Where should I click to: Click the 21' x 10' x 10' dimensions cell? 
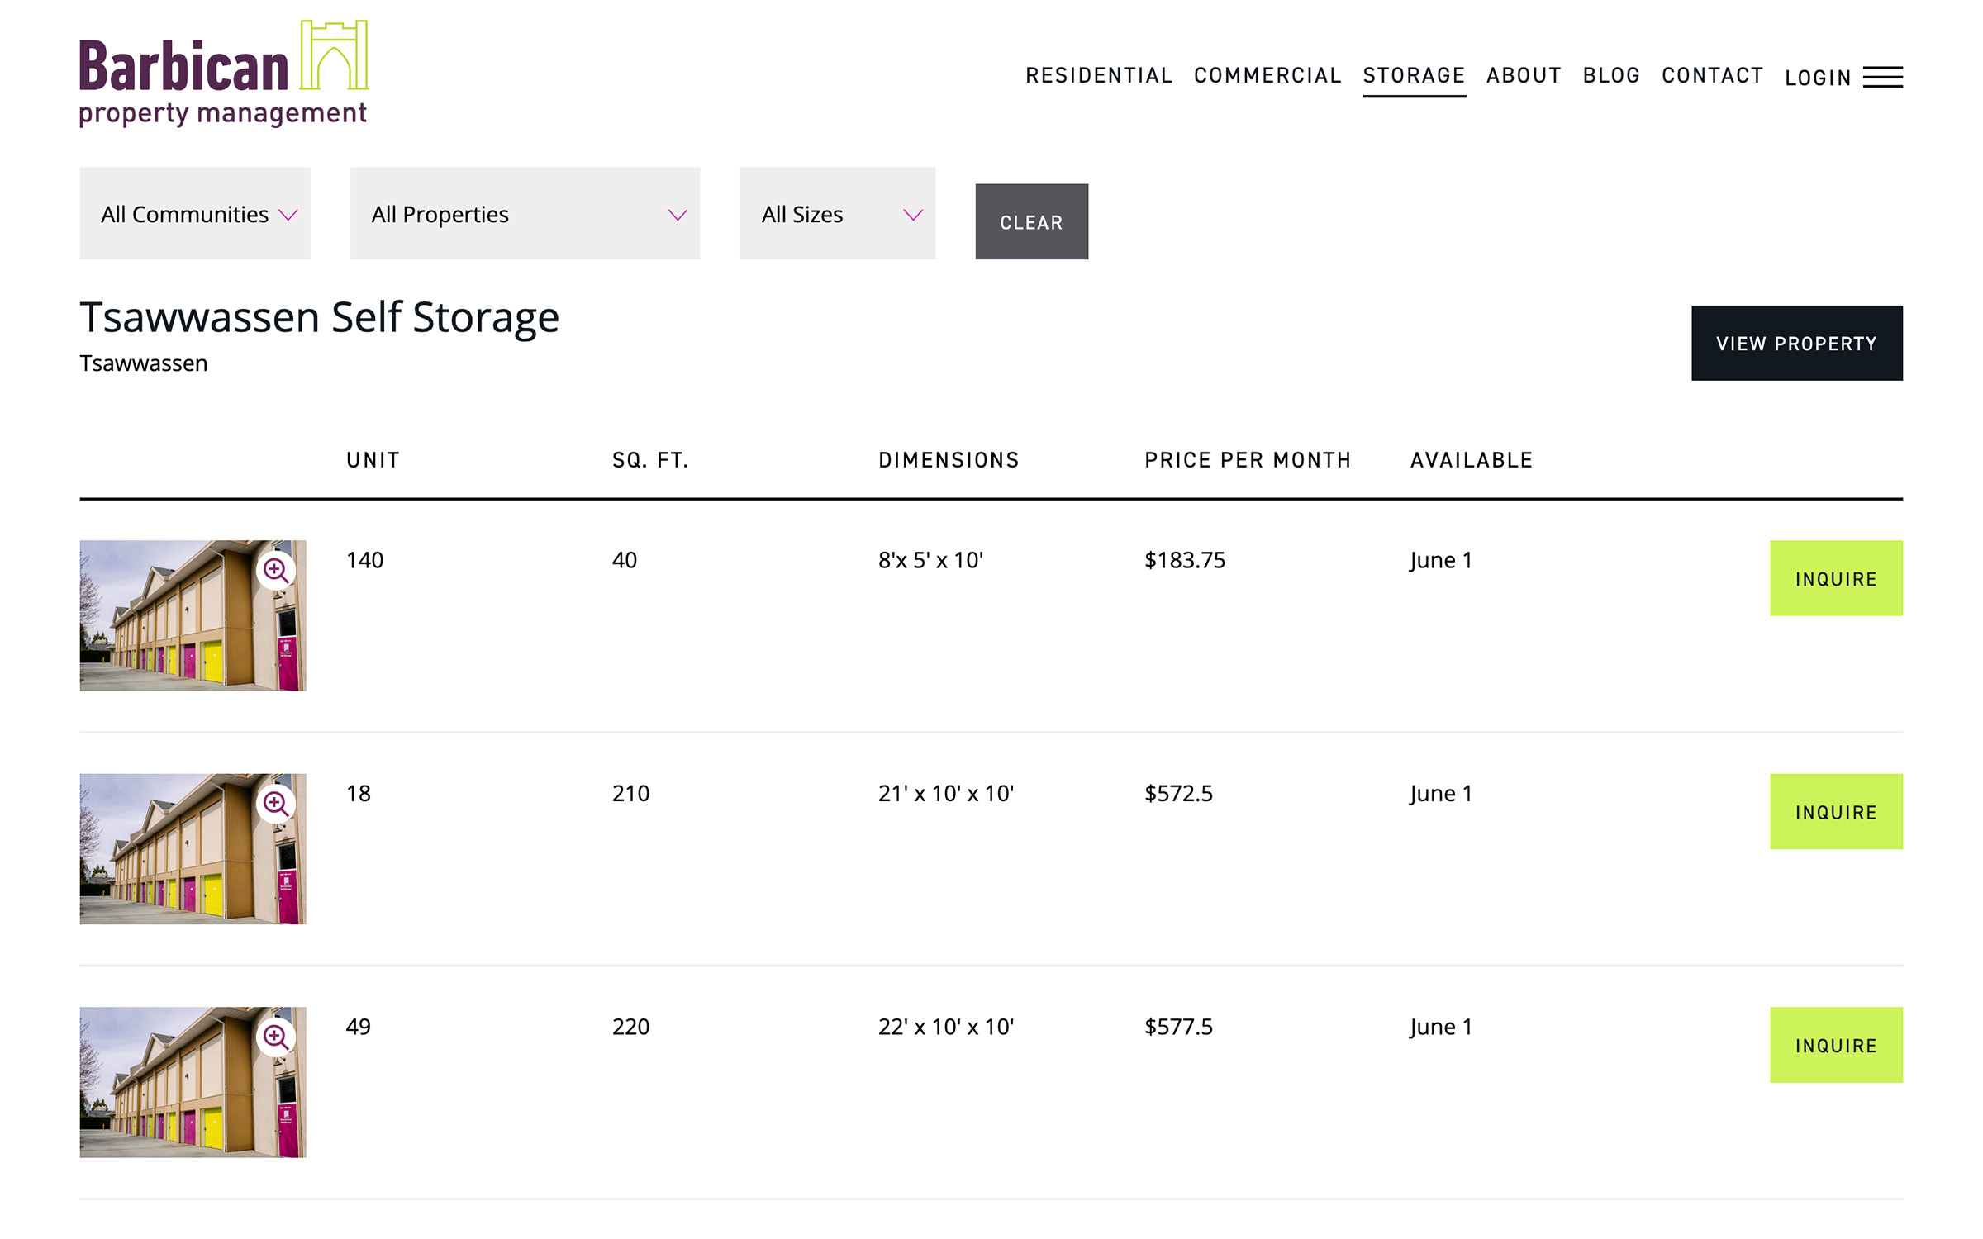pyautogui.click(x=946, y=794)
